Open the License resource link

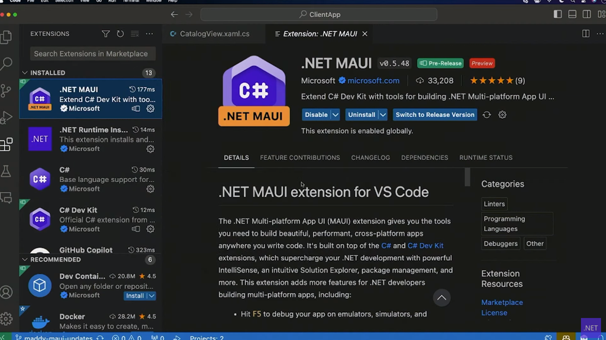pyautogui.click(x=494, y=313)
